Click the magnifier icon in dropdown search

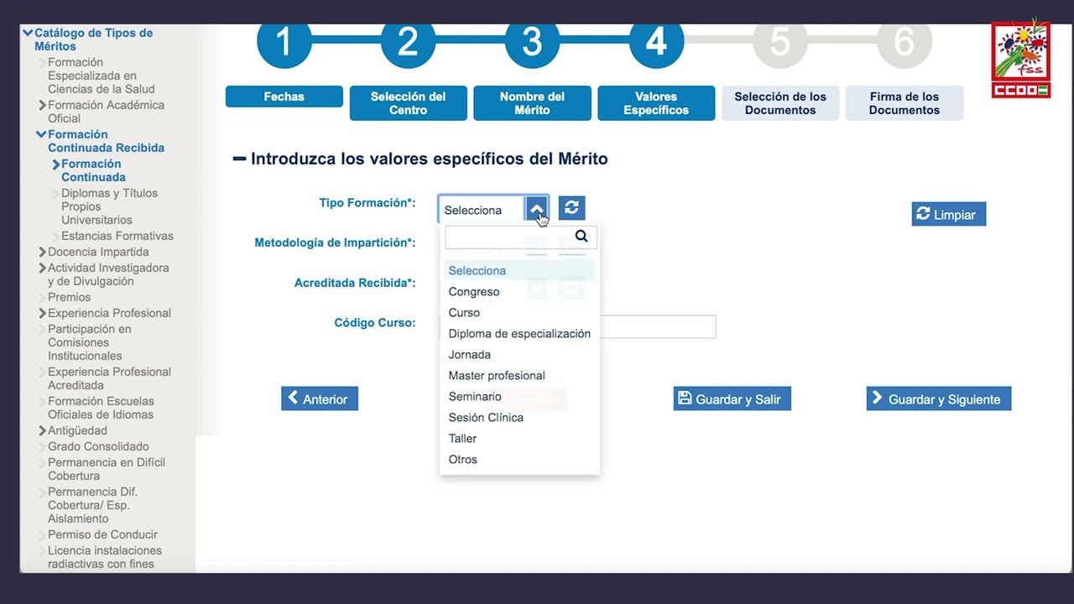point(581,237)
